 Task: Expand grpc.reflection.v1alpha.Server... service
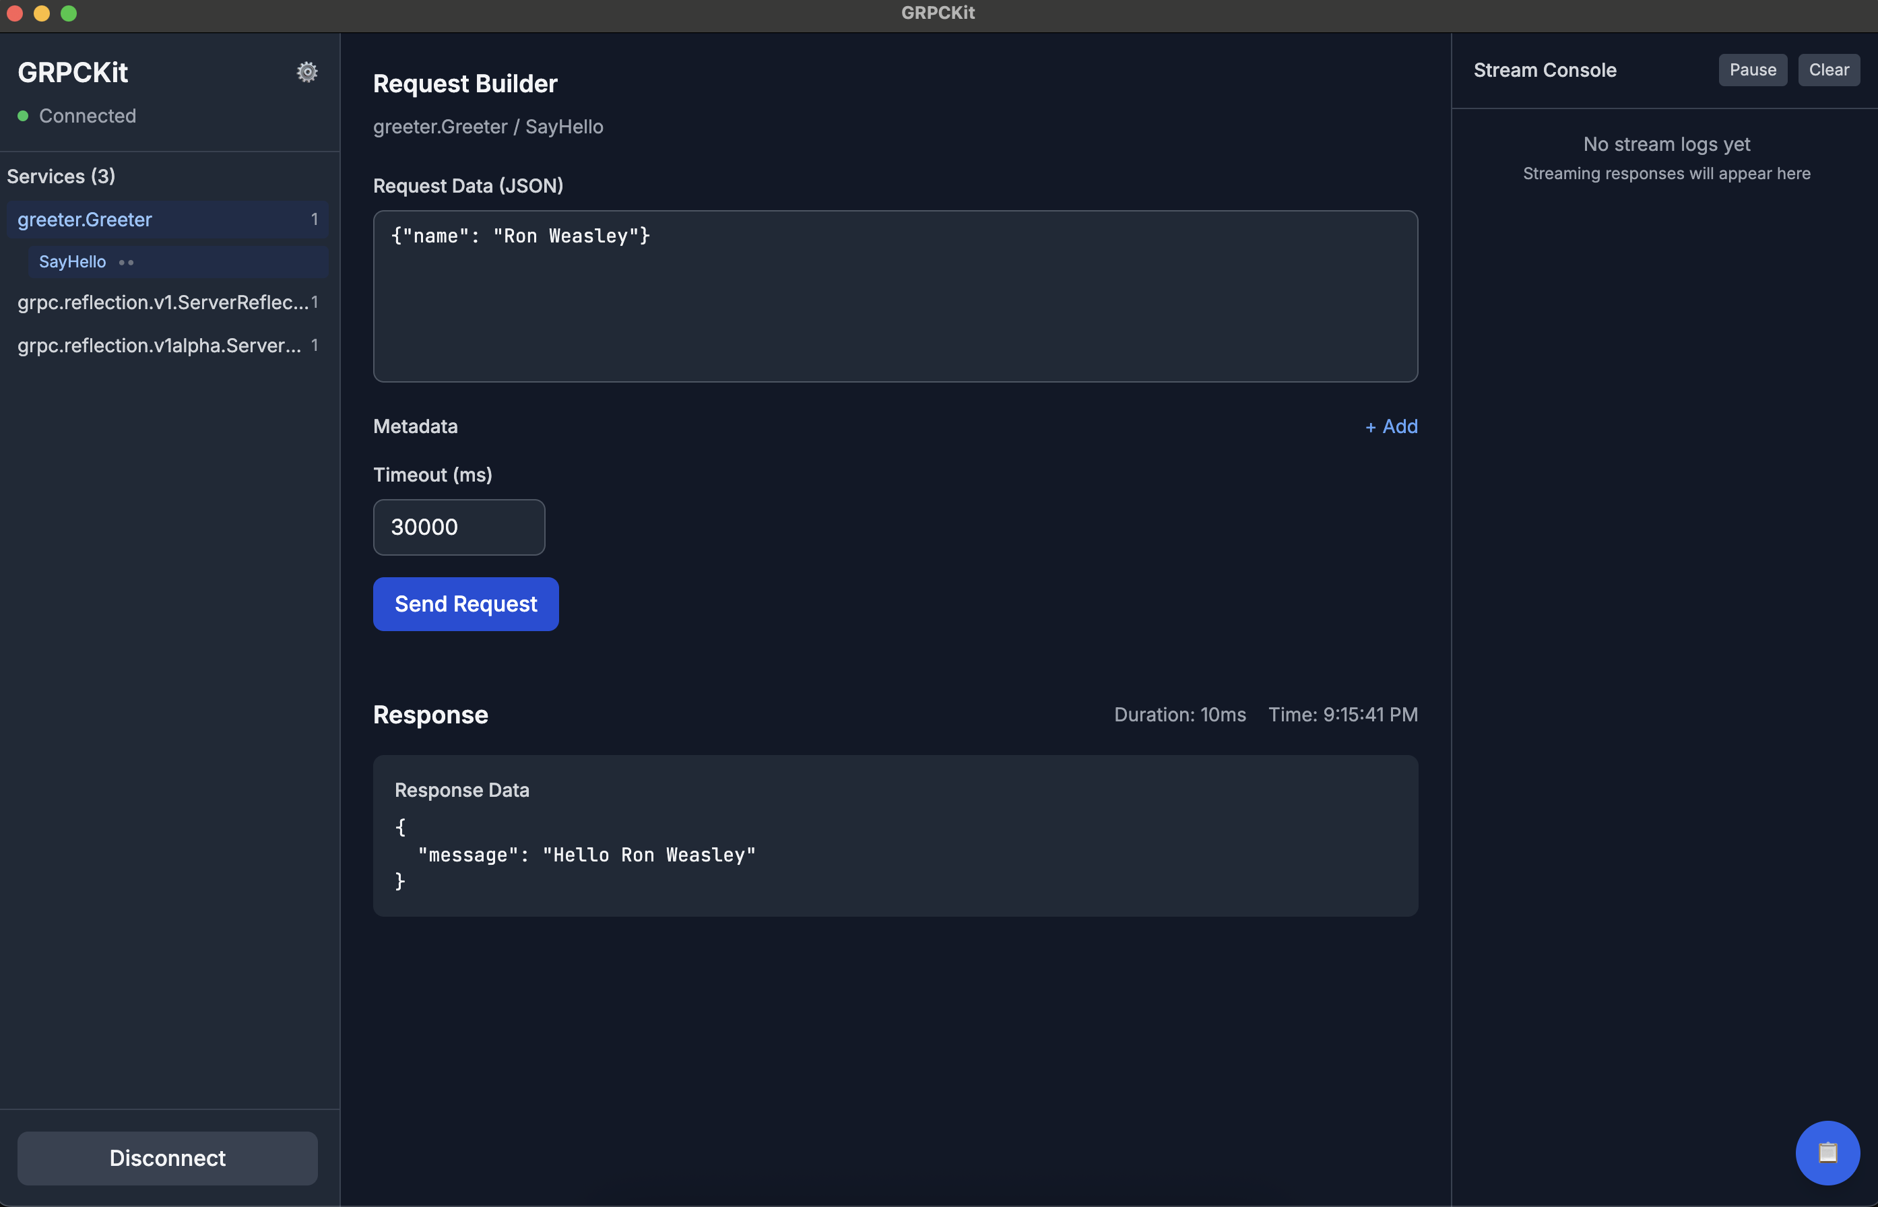[x=168, y=346]
